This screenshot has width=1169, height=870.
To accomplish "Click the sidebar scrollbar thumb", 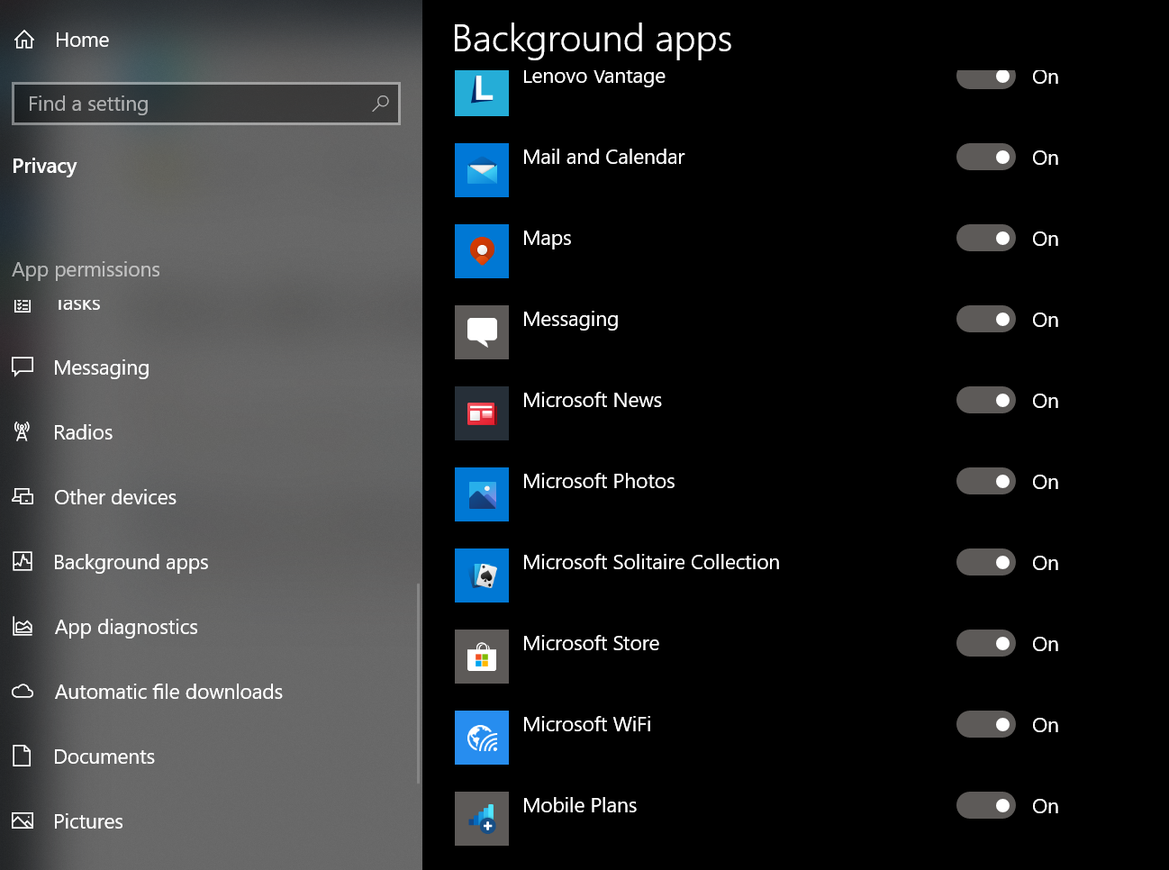I will pos(419,684).
